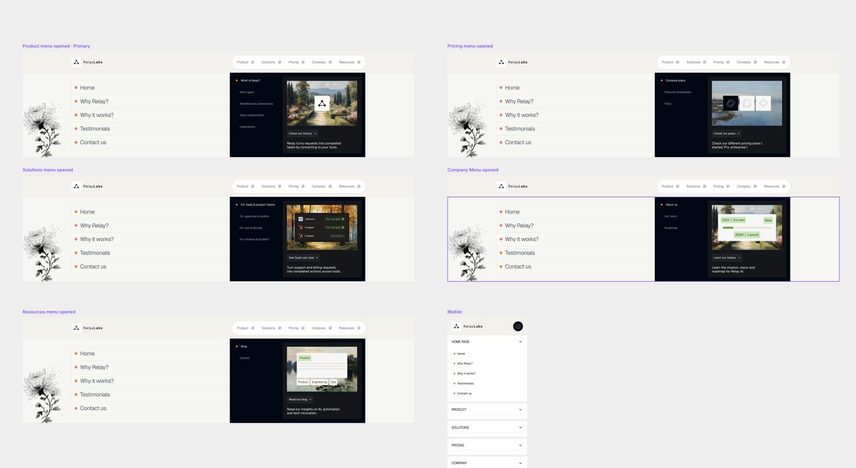This screenshot has width=856, height=468.
Task: Select 'Team collaboration' in Product dropdown
Action: click(252, 115)
